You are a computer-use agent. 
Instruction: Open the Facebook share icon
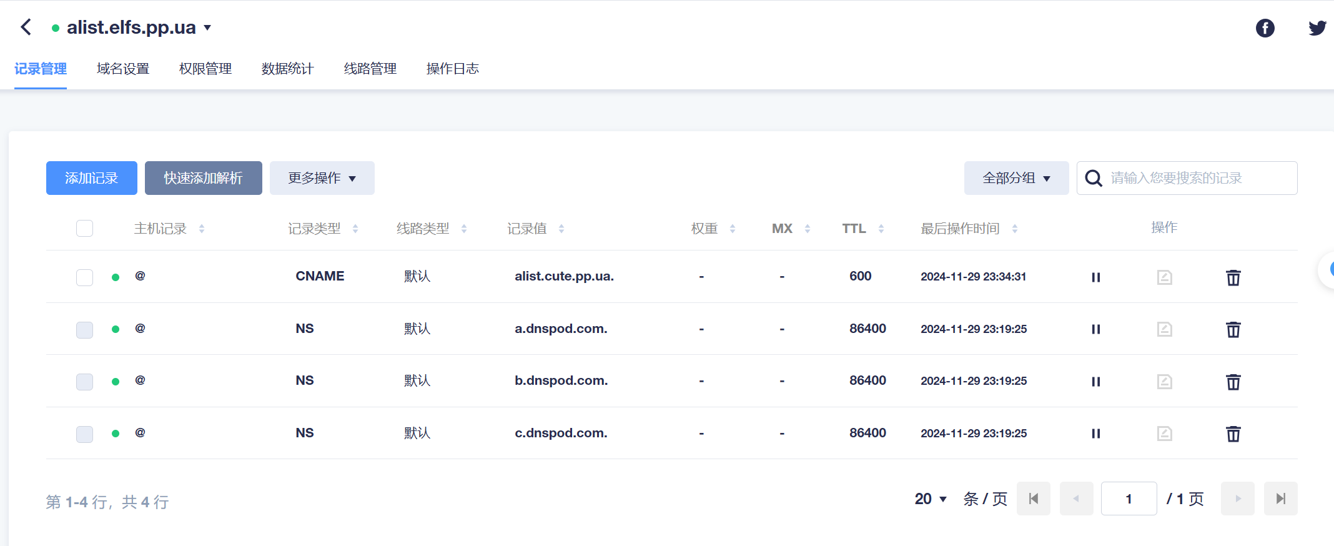(1265, 28)
